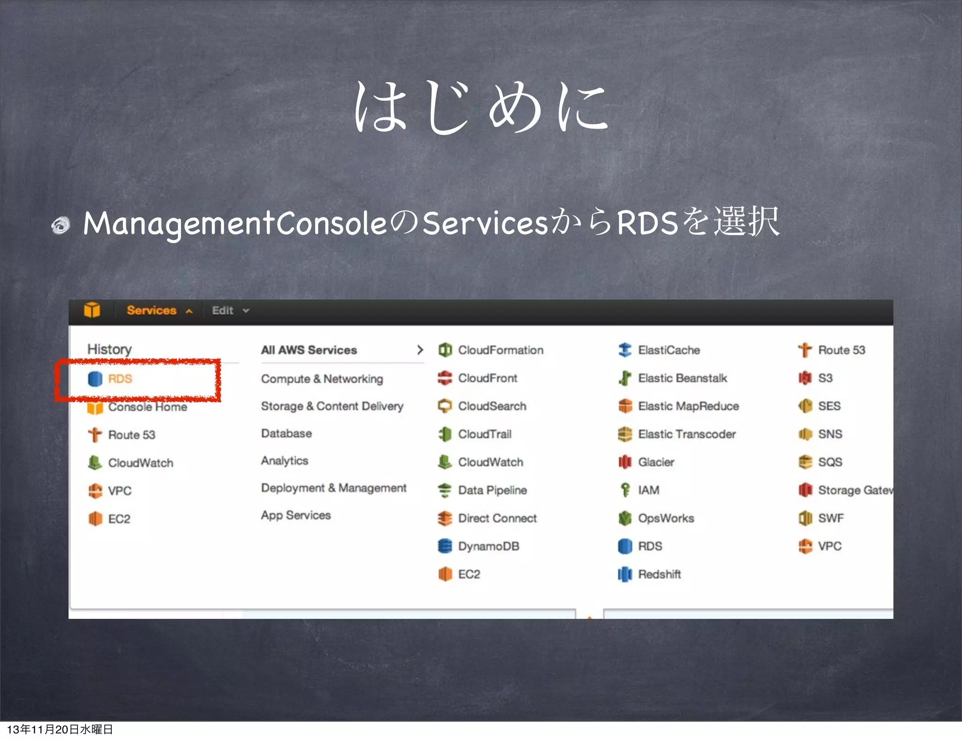The image size is (962, 740).
Task: Open the S3 service link
Action: 825,378
